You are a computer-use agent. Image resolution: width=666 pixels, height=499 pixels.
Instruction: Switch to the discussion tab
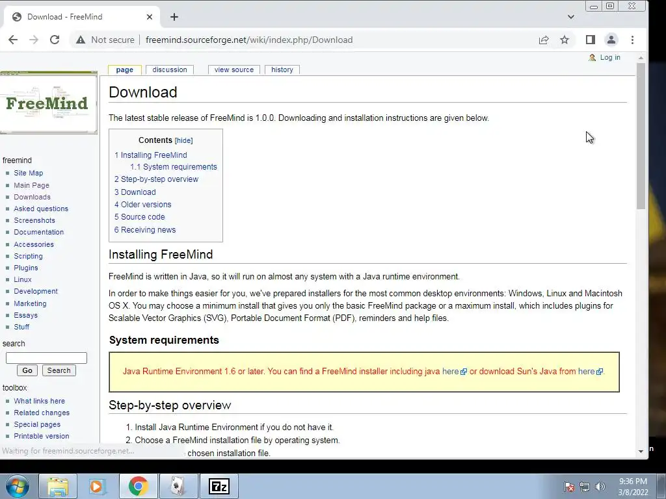click(170, 70)
